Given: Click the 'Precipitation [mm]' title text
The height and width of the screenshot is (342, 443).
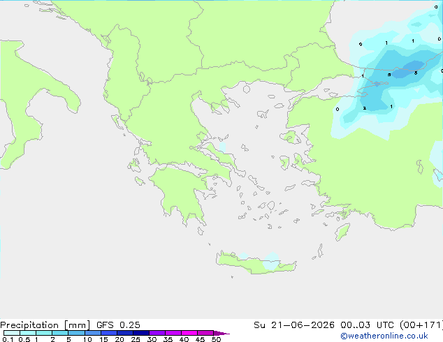Looking at the screenshot, I should point(45,325).
